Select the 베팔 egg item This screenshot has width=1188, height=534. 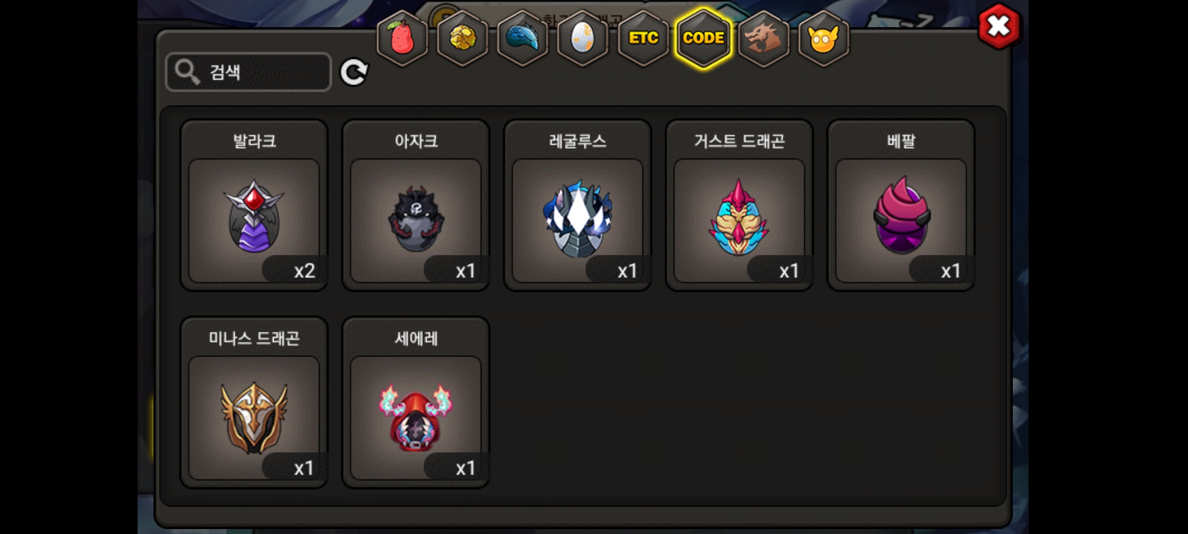tap(901, 205)
